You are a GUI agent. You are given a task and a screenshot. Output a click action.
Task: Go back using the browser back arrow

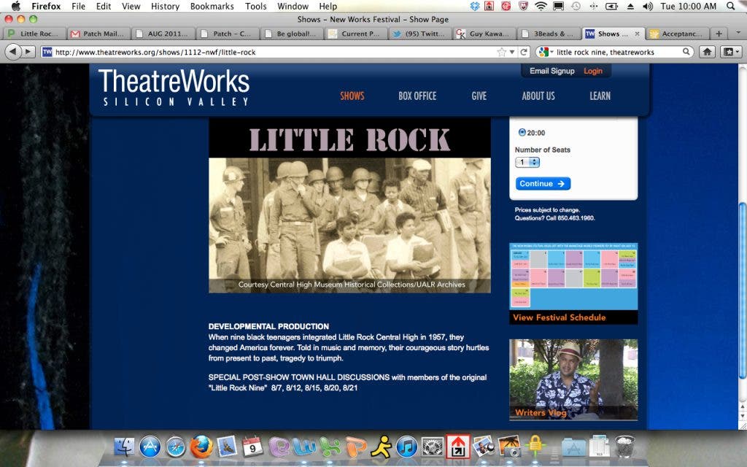(13, 52)
